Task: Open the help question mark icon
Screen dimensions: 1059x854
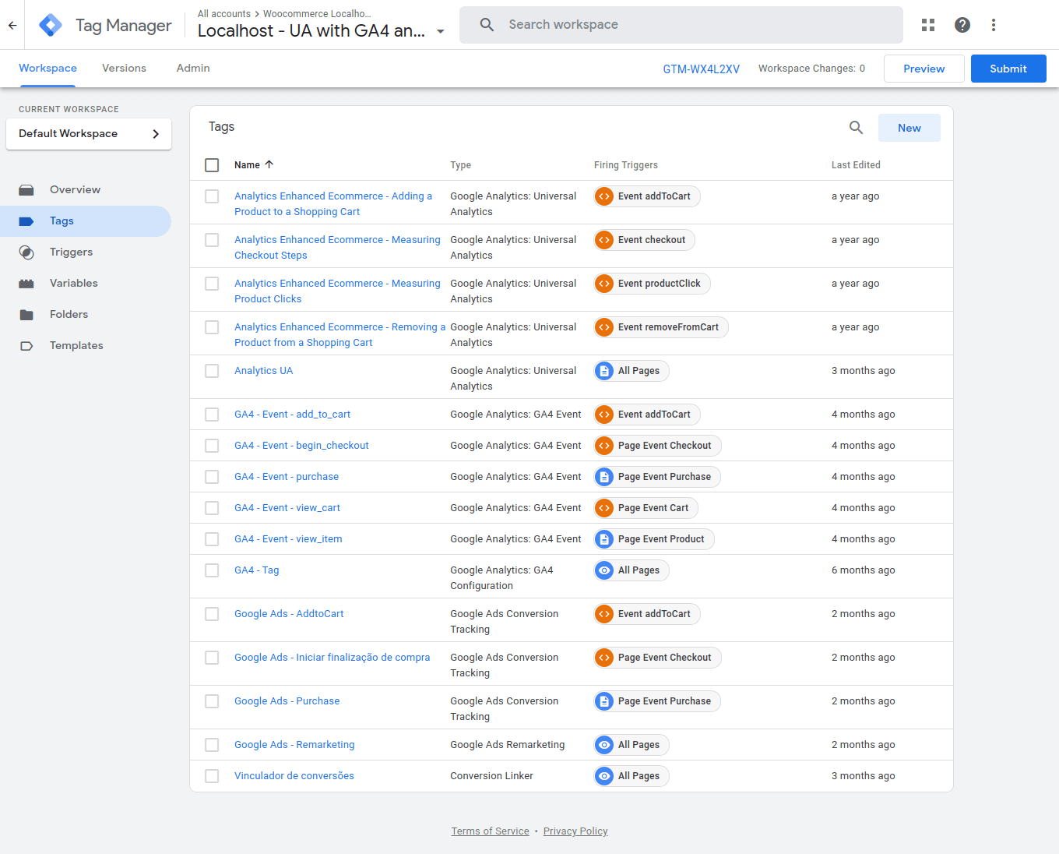Action: click(x=962, y=25)
